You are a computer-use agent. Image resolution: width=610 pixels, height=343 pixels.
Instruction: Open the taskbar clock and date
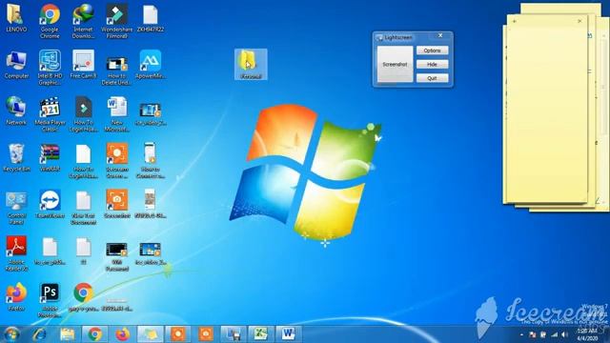click(x=587, y=334)
